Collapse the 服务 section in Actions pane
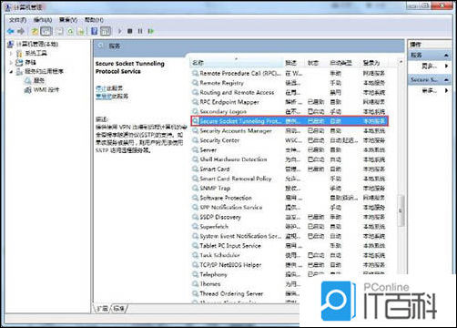This screenshot has width=457, height=328. coord(446,56)
